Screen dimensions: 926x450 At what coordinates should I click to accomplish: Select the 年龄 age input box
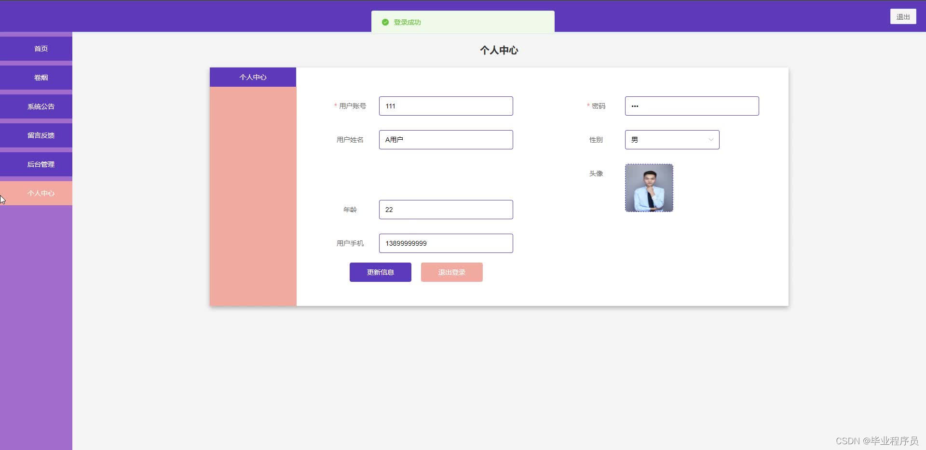(445, 209)
